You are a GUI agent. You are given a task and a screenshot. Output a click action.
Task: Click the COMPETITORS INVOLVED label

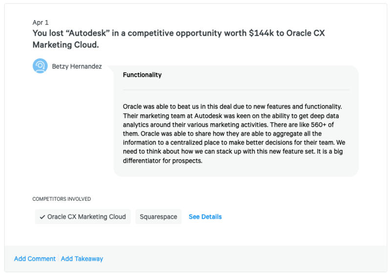(61, 199)
